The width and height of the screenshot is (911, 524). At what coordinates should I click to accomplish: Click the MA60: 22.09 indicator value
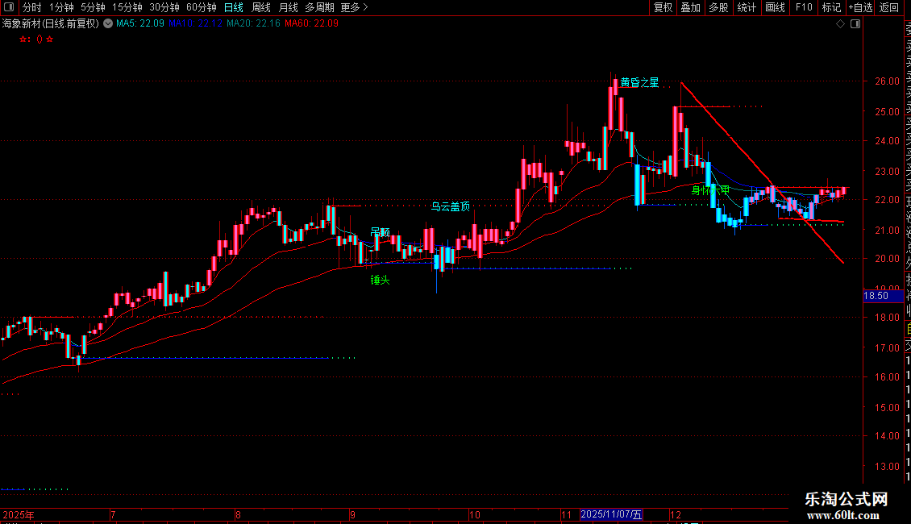(x=311, y=24)
